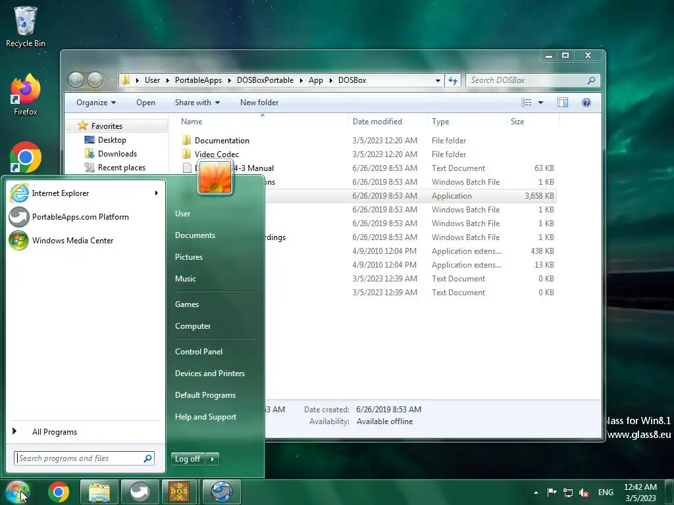Open Chrome from the taskbar

pyautogui.click(x=59, y=492)
